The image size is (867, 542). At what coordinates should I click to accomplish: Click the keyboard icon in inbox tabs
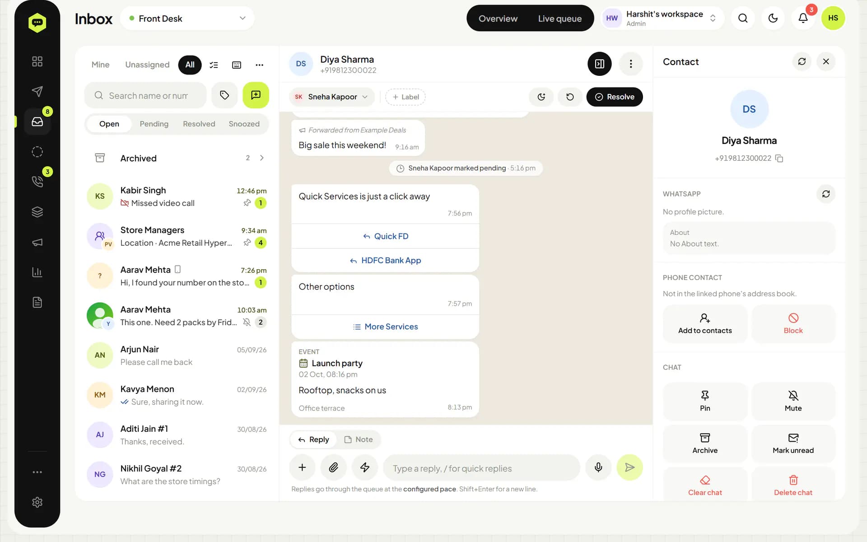236,65
